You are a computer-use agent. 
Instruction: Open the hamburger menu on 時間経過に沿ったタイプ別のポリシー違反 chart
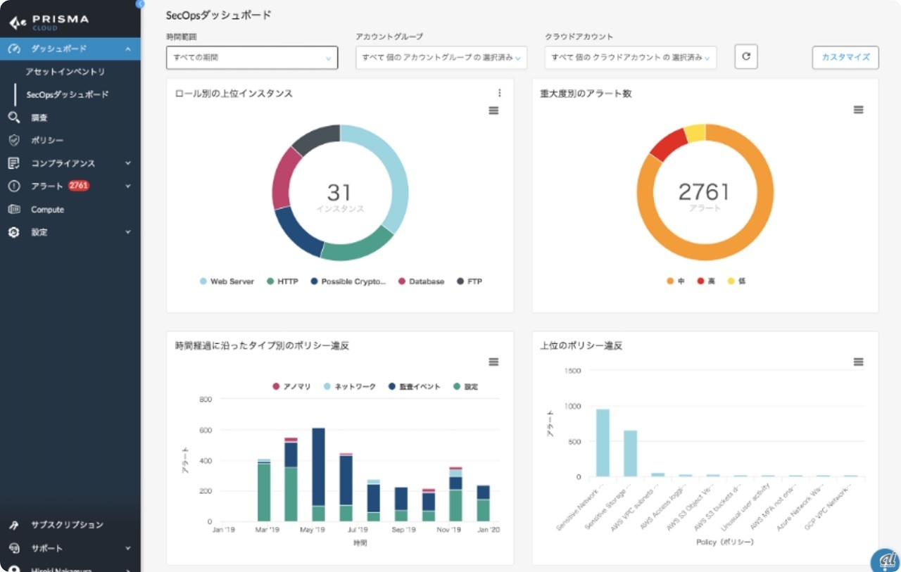pos(493,362)
